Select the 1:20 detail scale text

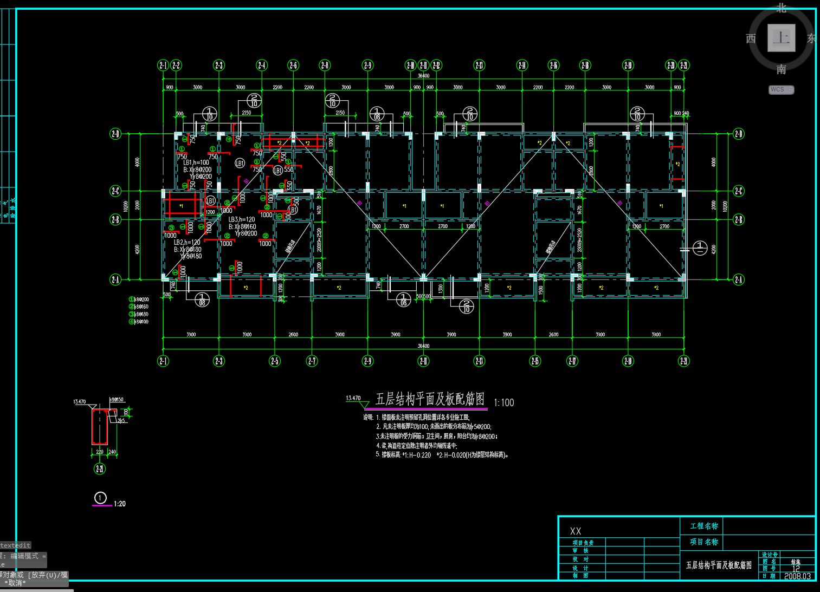click(120, 504)
